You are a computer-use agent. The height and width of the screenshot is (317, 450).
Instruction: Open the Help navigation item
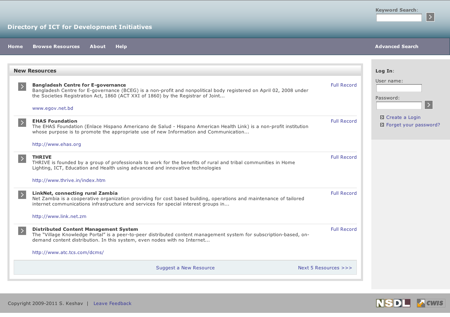pos(121,46)
